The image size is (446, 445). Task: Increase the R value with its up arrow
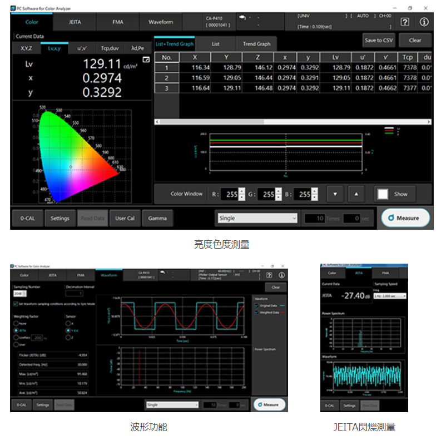[x=241, y=191]
